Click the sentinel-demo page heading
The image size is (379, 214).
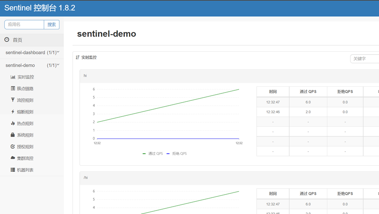click(x=106, y=34)
